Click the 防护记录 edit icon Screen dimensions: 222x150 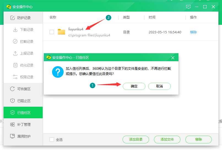(12, 18)
